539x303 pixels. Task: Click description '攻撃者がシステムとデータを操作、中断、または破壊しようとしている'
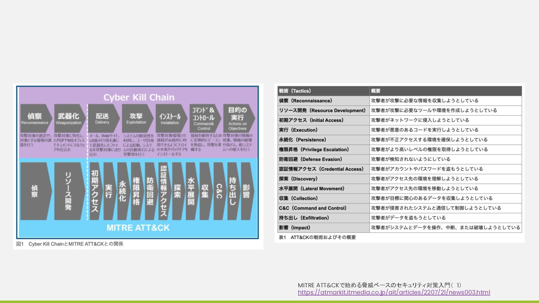pyautogui.click(x=445, y=227)
